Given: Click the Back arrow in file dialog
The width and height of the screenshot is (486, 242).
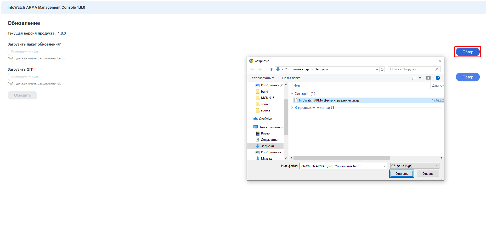Looking at the screenshot, I should (252, 69).
